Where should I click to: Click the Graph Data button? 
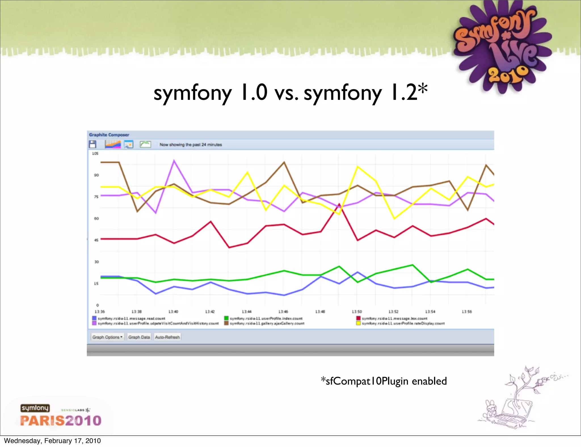click(x=139, y=337)
